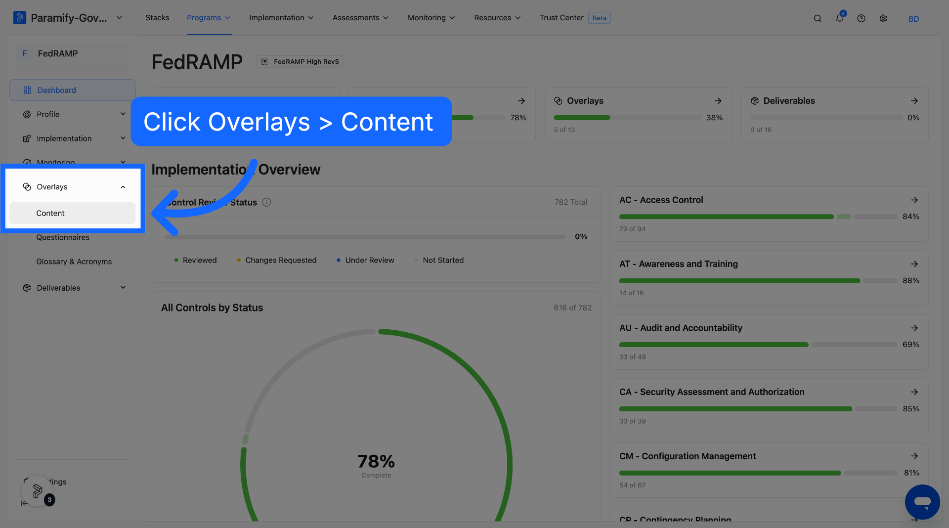Screen dimensions: 949x528
Task: Open the Deliverables summary card
Action: (835, 115)
